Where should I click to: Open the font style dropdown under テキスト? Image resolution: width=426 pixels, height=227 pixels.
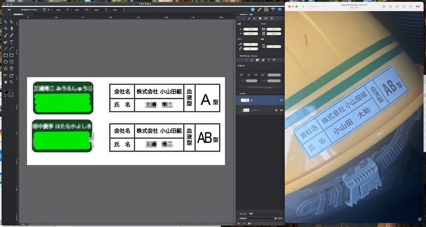(275, 69)
